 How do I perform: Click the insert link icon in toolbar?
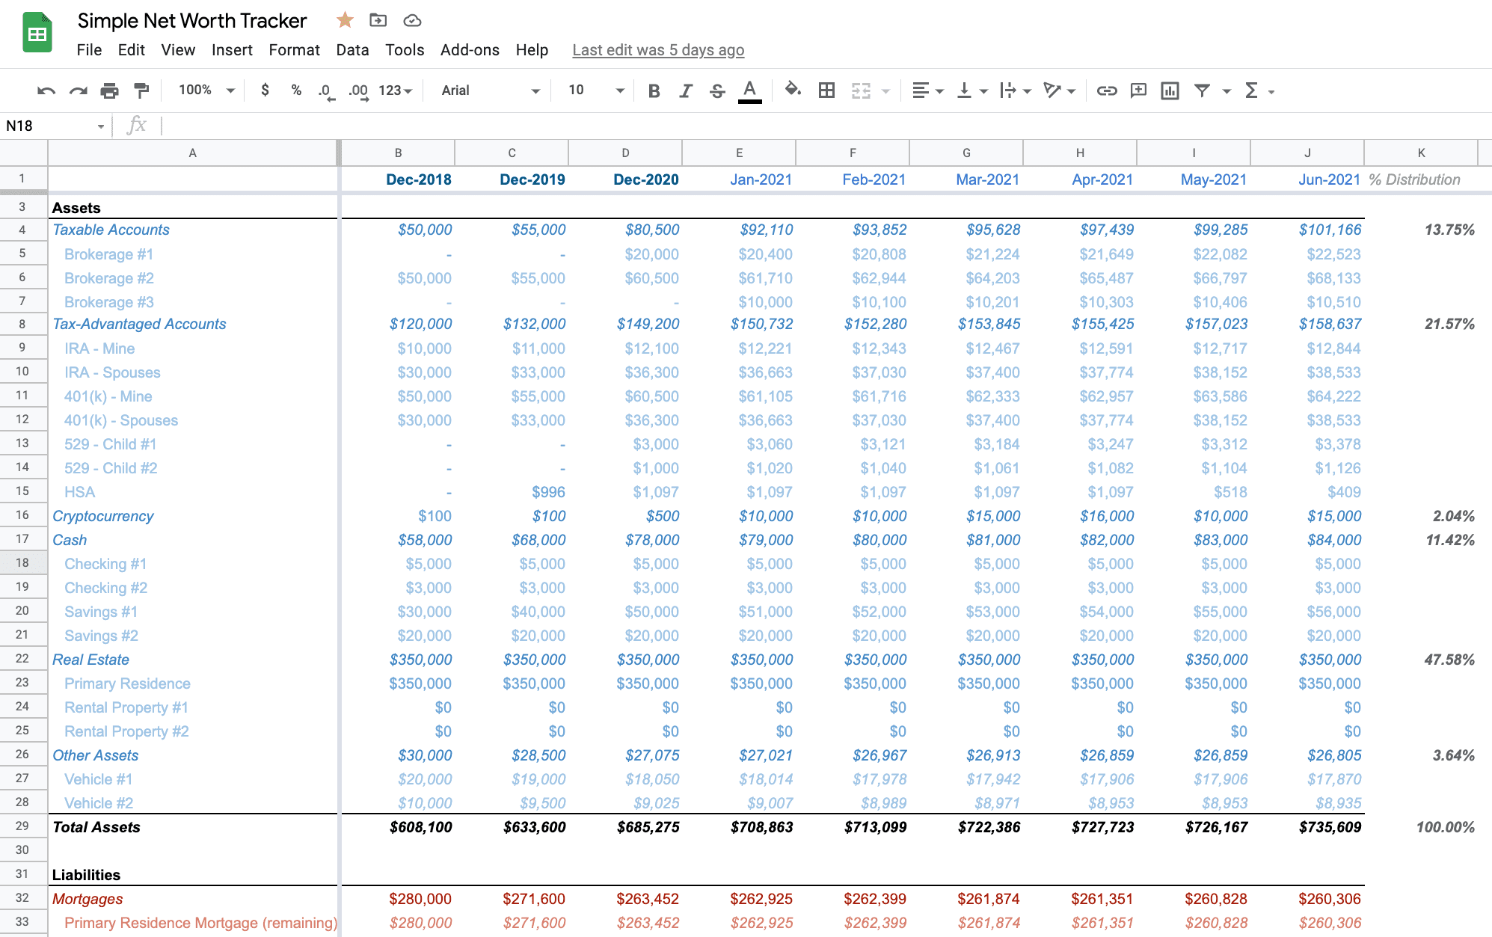1105,90
